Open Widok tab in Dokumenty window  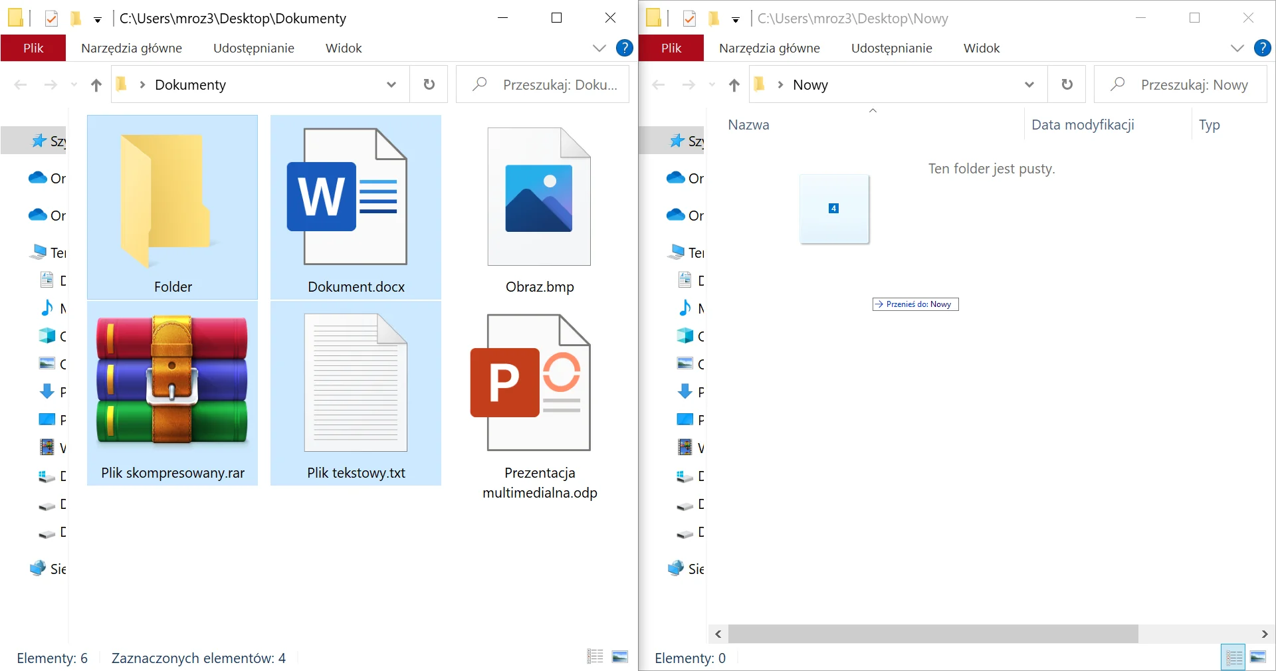click(344, 48)
